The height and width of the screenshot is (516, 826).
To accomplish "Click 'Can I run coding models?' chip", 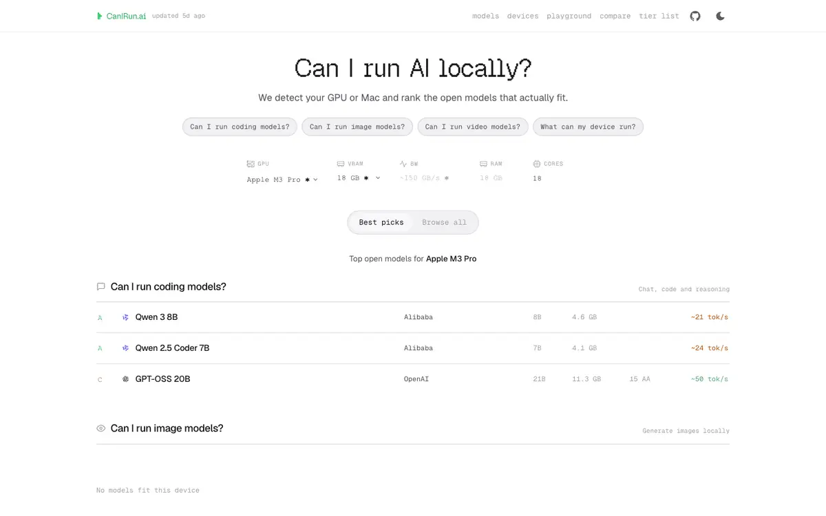I will (240, 127).
